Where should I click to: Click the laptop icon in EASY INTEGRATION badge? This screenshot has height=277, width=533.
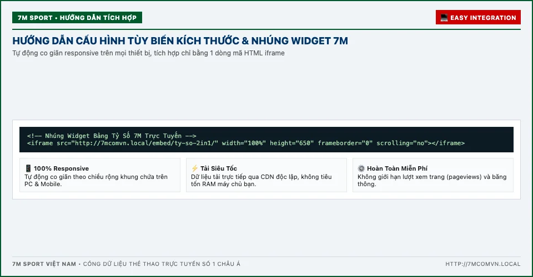(x=444, y=18)
